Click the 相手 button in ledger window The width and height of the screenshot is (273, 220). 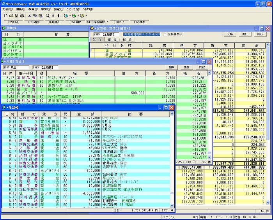coord(172,67)
